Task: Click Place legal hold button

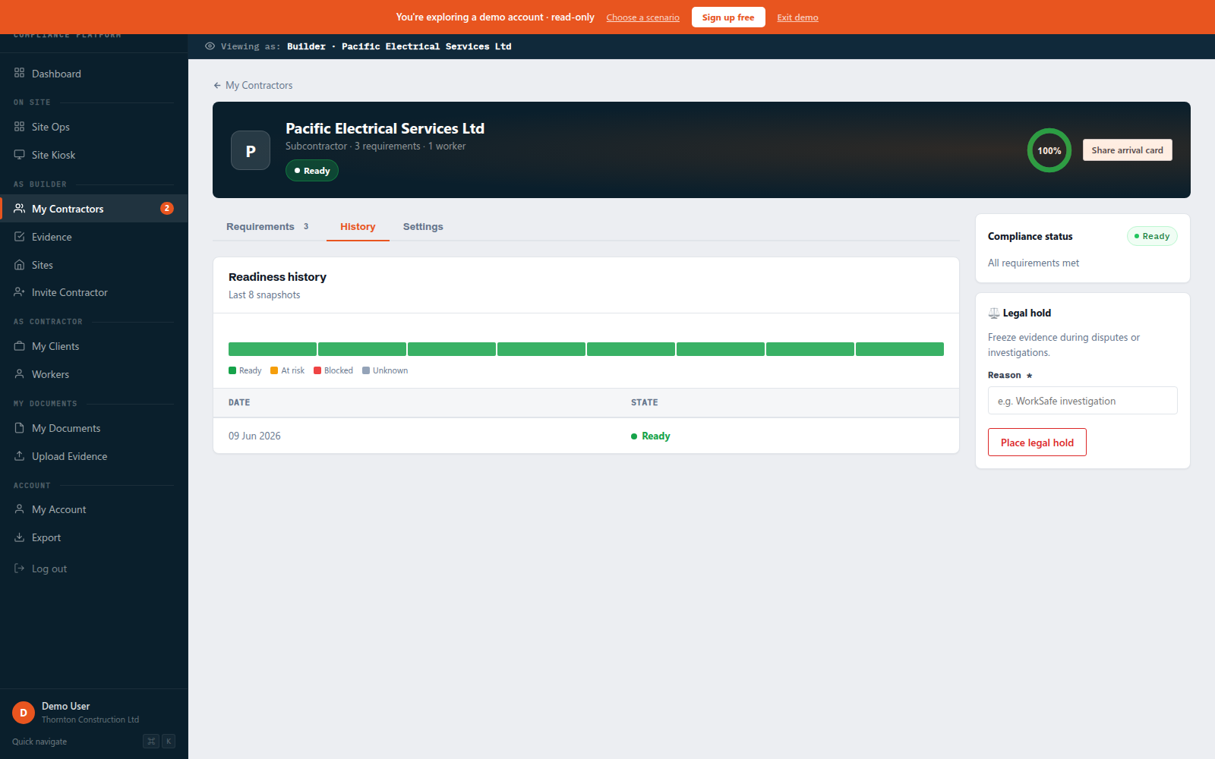Action: point(1037,442)
